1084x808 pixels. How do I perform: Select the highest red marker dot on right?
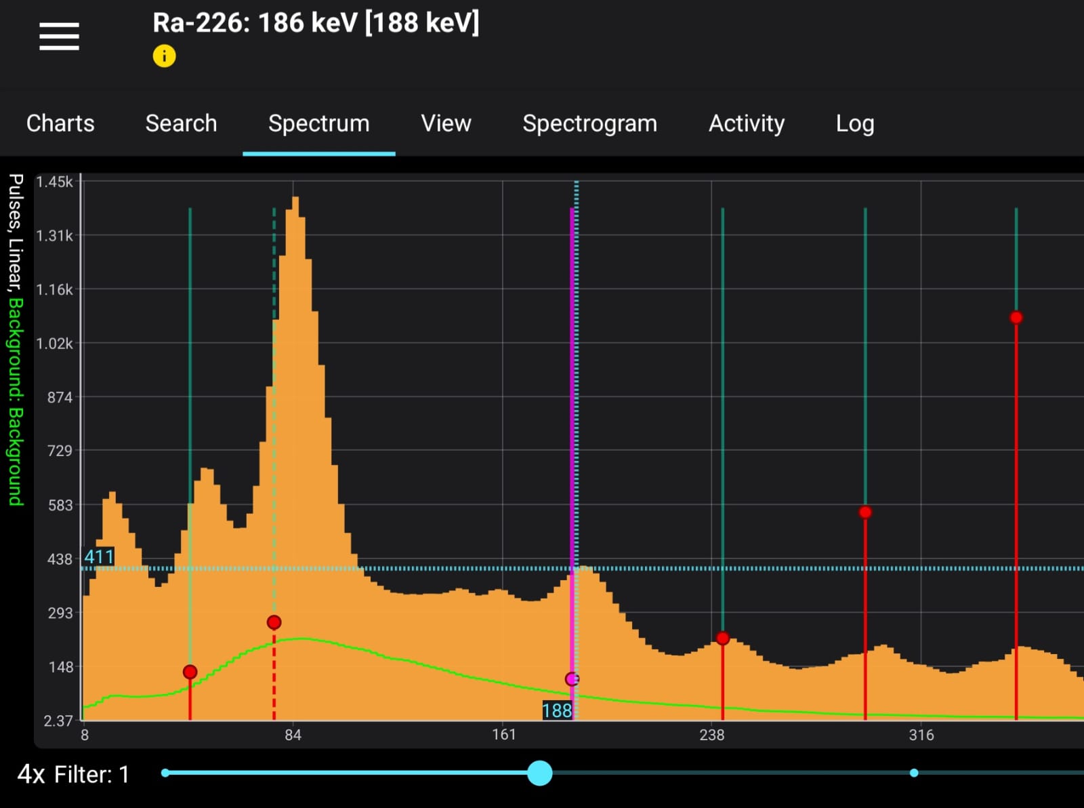click(1016, 317)
